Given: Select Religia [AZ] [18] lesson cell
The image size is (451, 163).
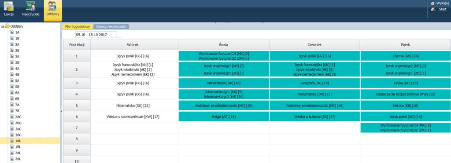Looking at the screenshot, I should point(223,116).
